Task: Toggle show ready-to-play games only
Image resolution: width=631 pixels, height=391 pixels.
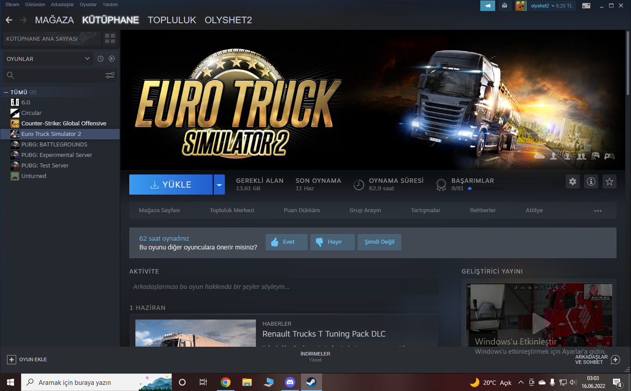Action: pyautogui.click(x=112, y=59)
